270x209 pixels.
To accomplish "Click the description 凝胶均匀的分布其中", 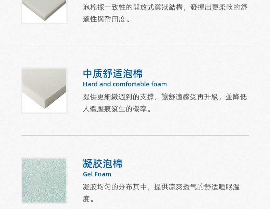I will pyautogui.click(x=161, y=193).
